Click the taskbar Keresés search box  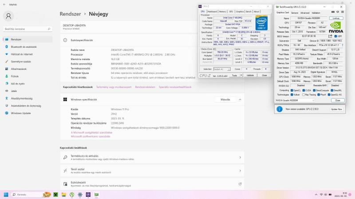tap(30, 195)
